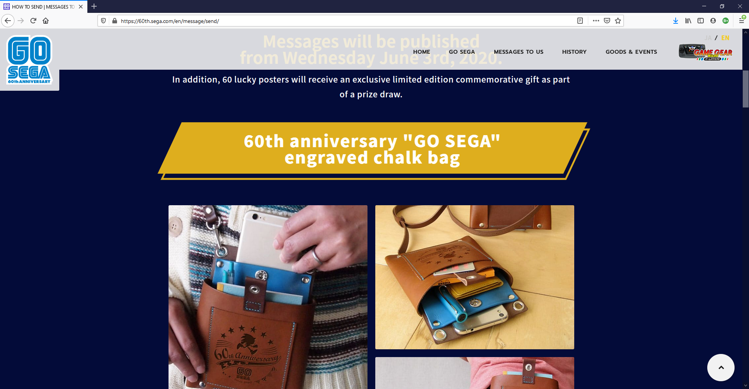
Task: View site tracking protection shield info
Action: (103, 21)
